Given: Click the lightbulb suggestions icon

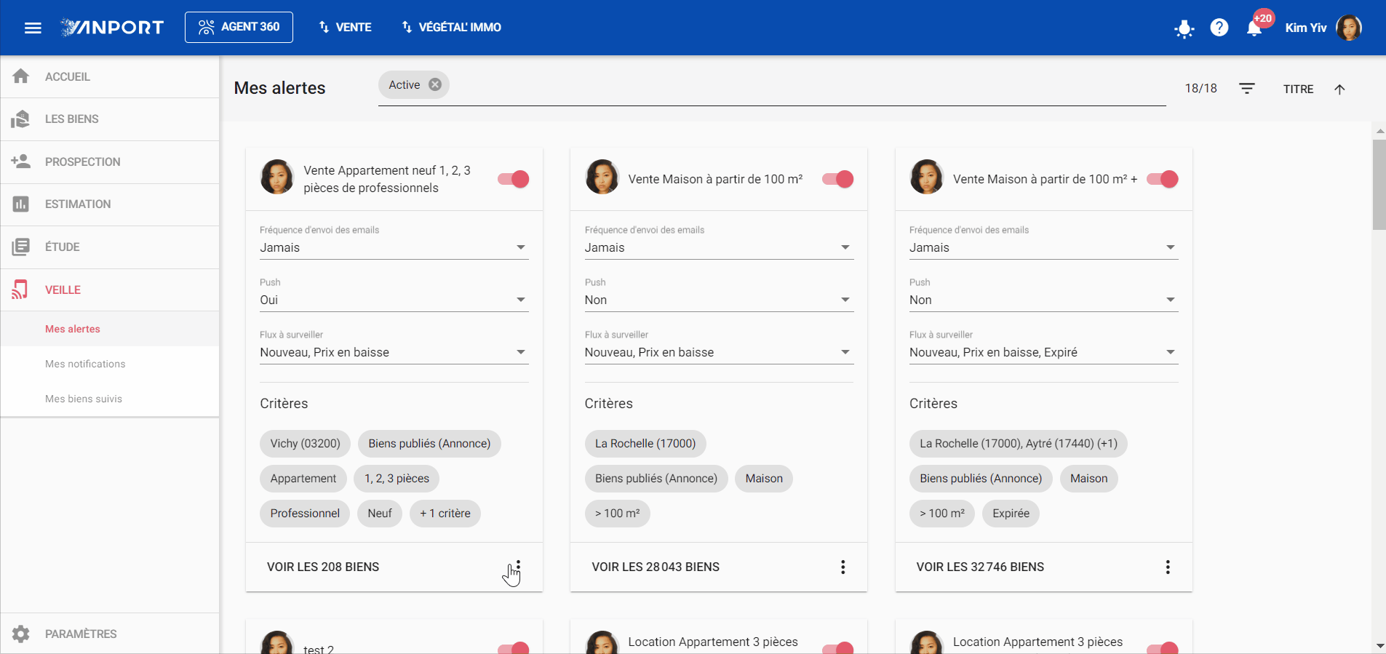Looking at the screenshot, I should 1184,28.
